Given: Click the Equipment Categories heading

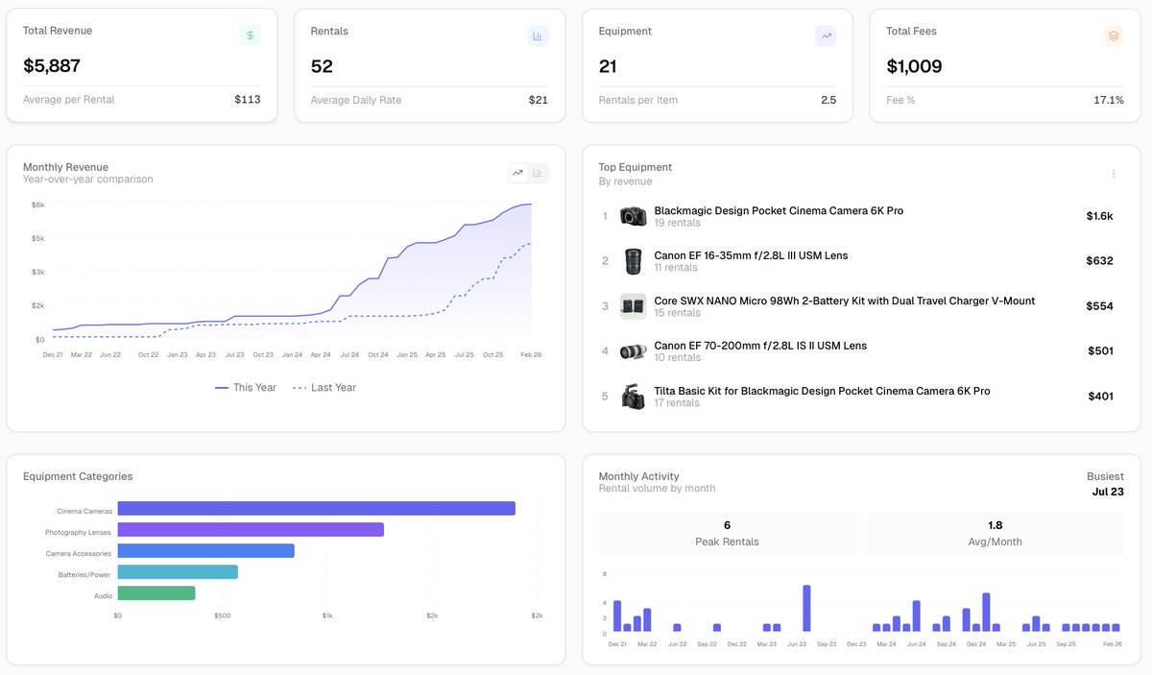Looking at the screenshot, I should [78, 476].
